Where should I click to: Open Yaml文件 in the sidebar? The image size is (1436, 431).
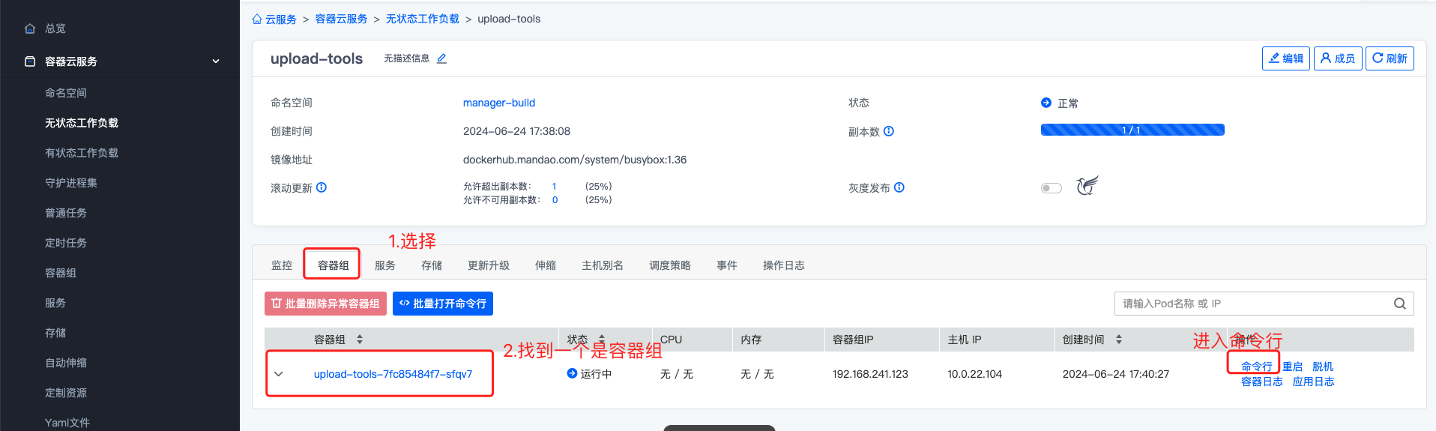(x=67, y=423)
